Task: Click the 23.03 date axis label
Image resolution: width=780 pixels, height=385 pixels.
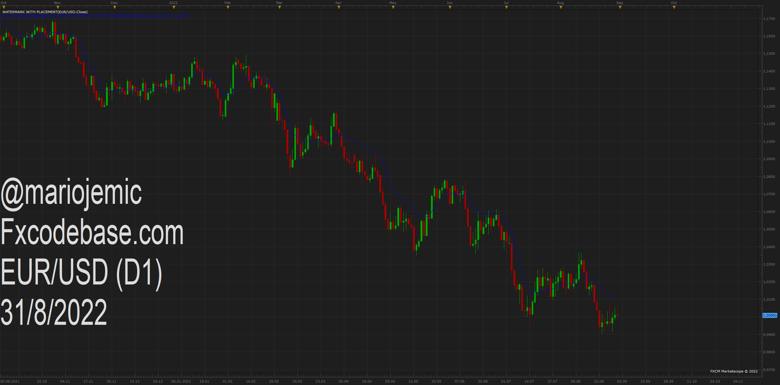Action: [x=320, y=381]
